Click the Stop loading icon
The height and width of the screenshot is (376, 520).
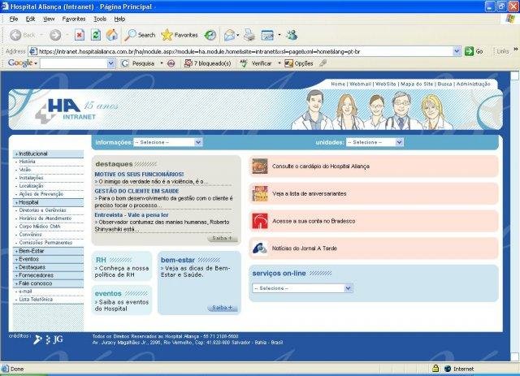(80, 35)
